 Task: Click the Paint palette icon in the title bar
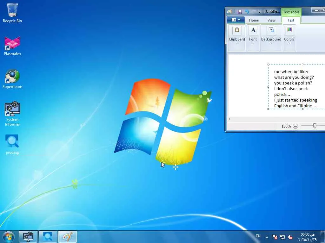coord(229,12)
